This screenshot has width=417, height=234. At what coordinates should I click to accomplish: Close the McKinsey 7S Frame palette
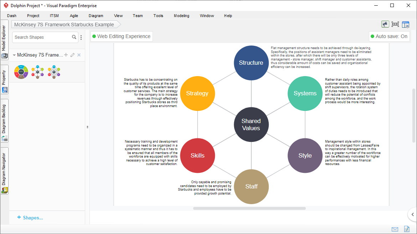coord(79,55)
